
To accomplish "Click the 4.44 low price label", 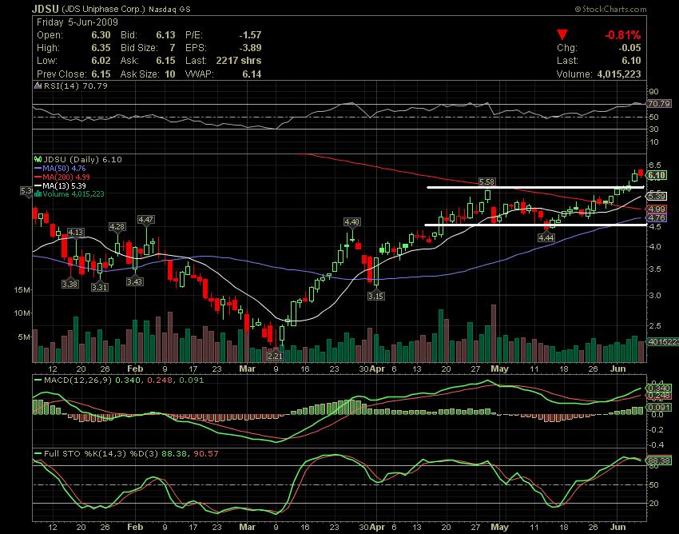I will click(546, 237).
